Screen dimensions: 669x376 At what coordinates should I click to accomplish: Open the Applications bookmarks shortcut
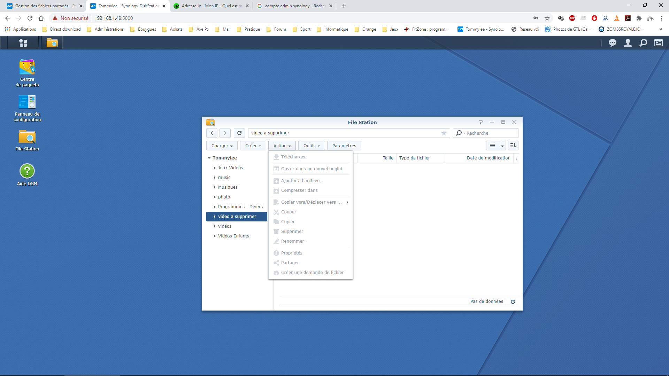[21, 29]
